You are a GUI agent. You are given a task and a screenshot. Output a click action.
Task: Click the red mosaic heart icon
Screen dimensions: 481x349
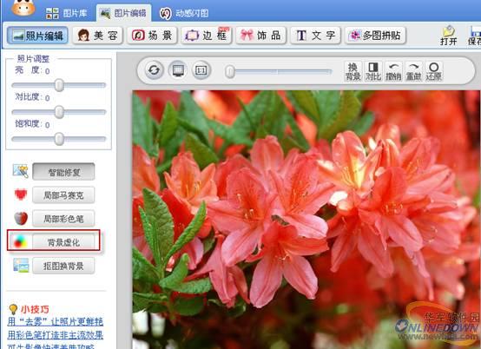pyautogui.click(x=21, y=194)
